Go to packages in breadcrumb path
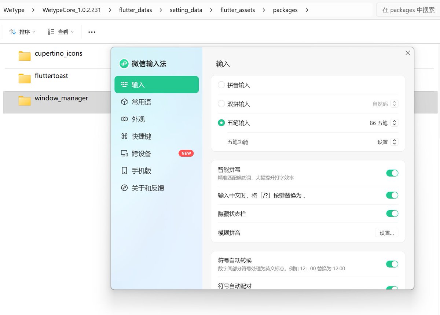440x315 pixels. tap(285, 10)
